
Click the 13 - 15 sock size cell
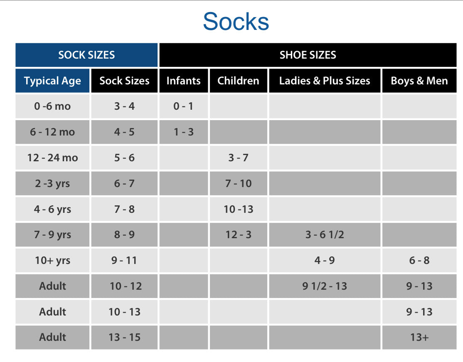coord(124,337)
